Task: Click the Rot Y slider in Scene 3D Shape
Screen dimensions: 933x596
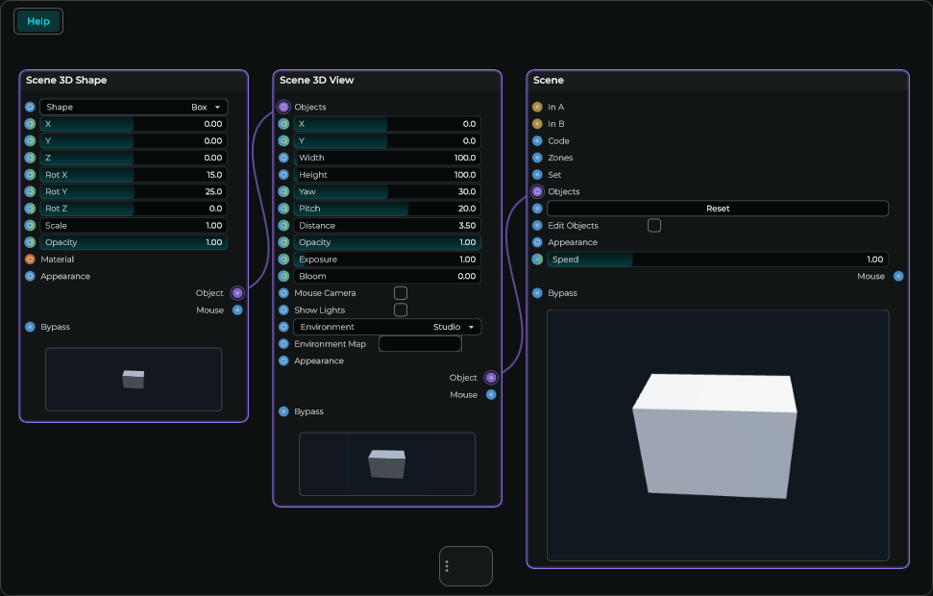Action: (x=134, y=191)
